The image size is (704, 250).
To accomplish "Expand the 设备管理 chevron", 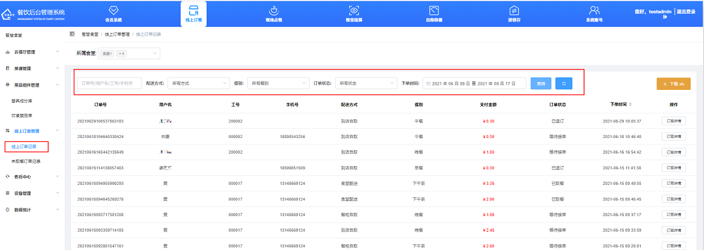I will pyautogui.click(x=57, y=193).
